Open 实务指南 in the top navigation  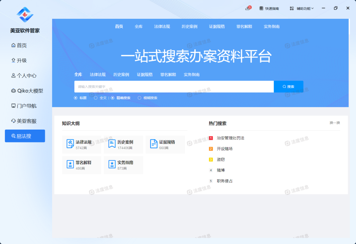(272, 27)
